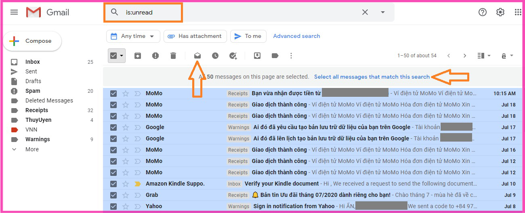
Task: Open the Drafts folder
Action: tap(33, 81)
